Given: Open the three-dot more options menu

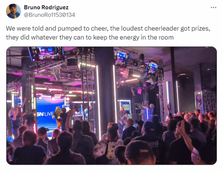Looking at the screenshot, I should (x=214, y=8).
